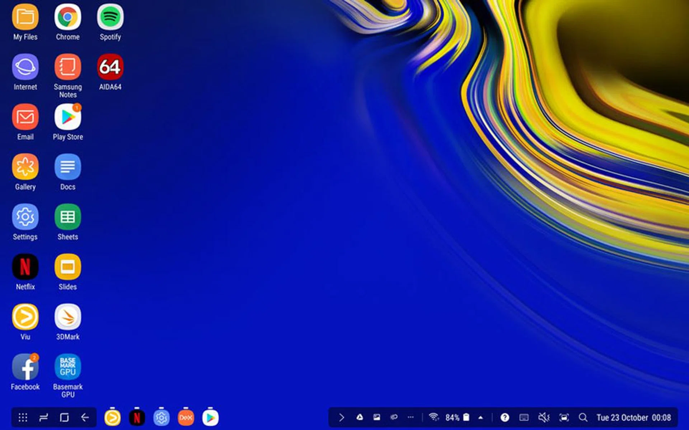Open the Facebook app
The image size is (689, 430).
point(25,367)
